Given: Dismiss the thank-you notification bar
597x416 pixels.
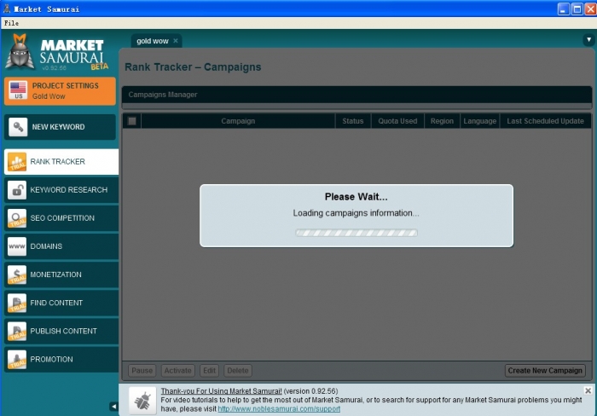Looking at the screenshot, I should [588, 390].
